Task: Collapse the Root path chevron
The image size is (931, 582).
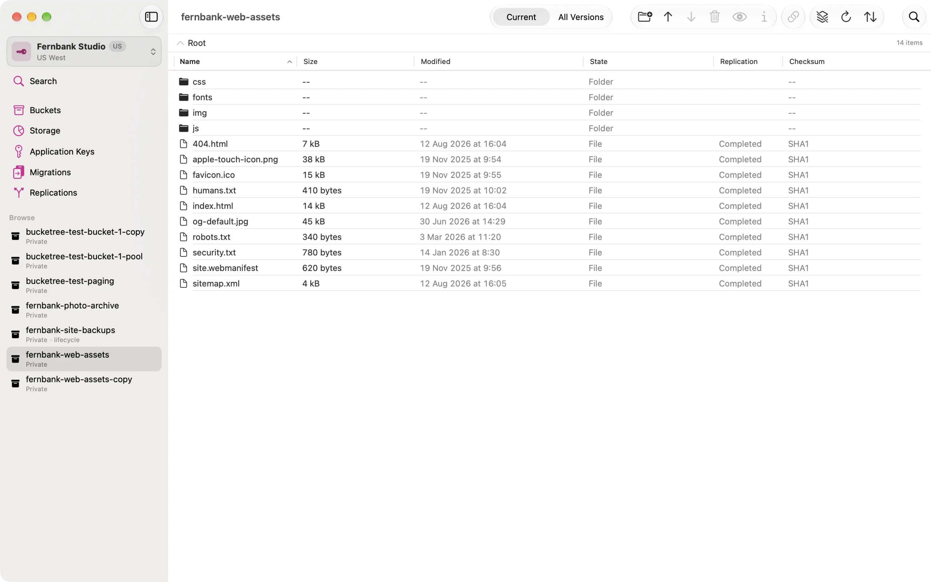Action: tap(180, 43)
